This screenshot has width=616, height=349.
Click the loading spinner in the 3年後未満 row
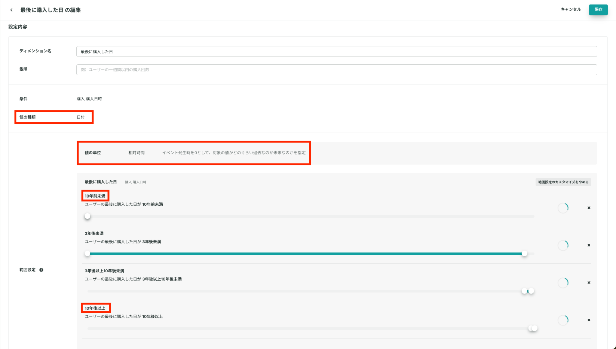coord(563,245)
